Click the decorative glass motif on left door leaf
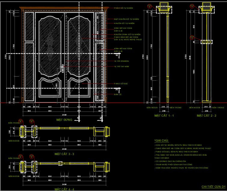Screen dimensions: 227x191 pos(50,41)
